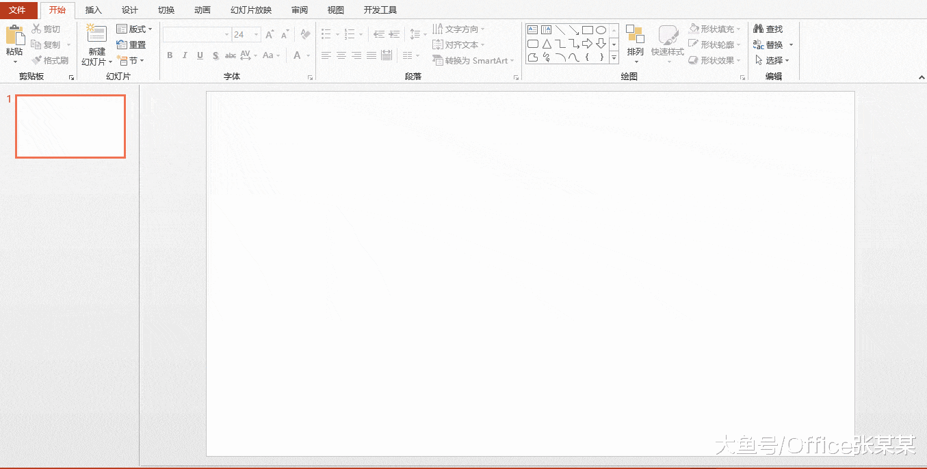This screenshot has height=469, width=927.
Task: Select the Rounded Rectangle shape
Action: (532, 44)
